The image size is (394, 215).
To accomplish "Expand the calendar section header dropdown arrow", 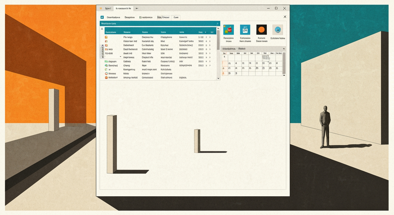I will point(284,49).
